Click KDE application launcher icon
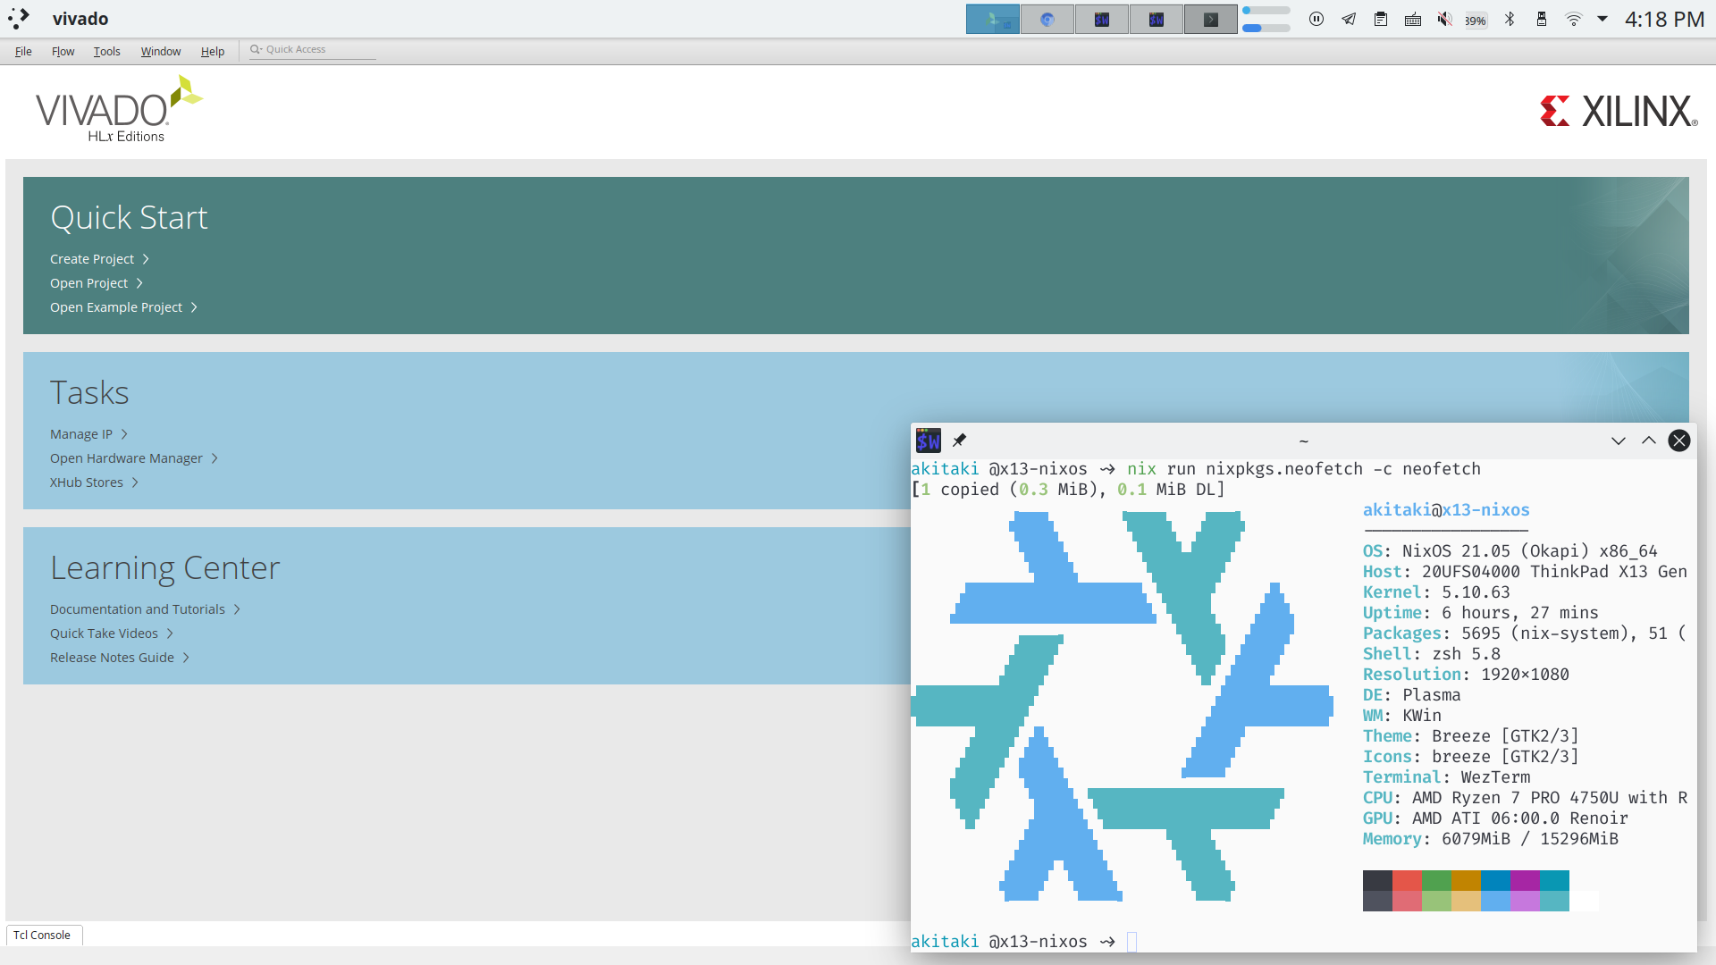Screen dimensions: 1716x965 tap(19, 19)
